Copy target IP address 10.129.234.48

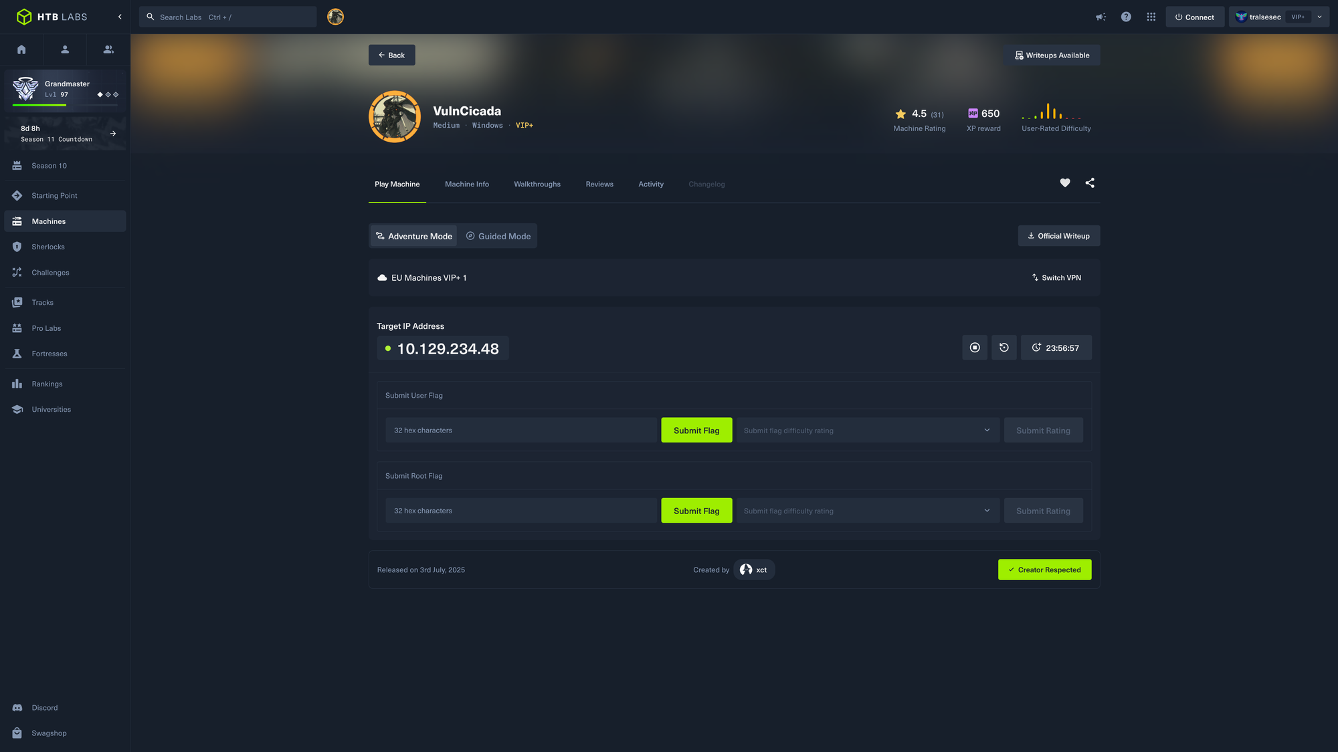point(443,348)
